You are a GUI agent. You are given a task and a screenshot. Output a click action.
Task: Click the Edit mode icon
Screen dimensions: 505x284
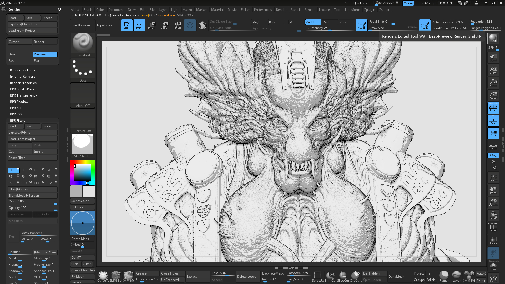coord(127,25)
